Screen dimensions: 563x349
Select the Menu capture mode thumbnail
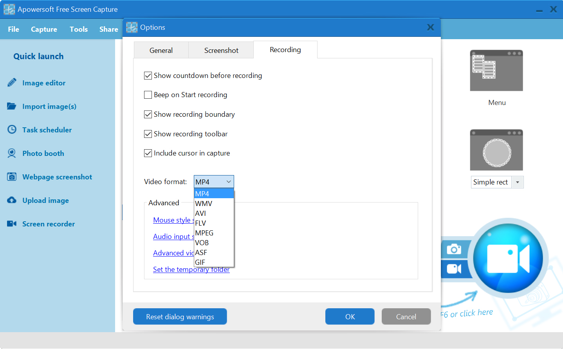496,71
